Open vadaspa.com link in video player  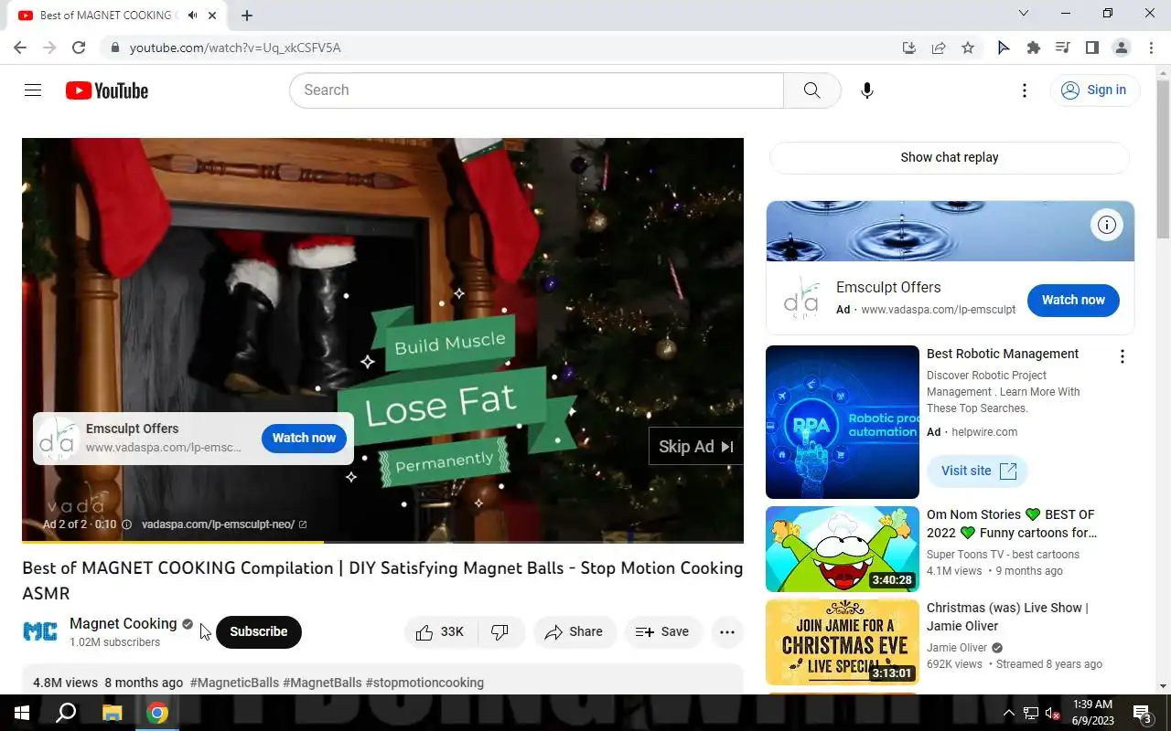tap(223, 524)
